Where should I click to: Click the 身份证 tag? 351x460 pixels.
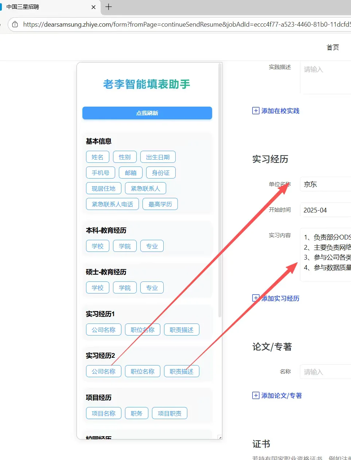(161, 173)
